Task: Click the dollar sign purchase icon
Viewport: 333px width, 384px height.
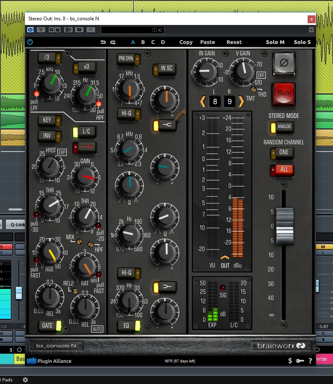Action: pyautogui.click(x=290, y=361)
